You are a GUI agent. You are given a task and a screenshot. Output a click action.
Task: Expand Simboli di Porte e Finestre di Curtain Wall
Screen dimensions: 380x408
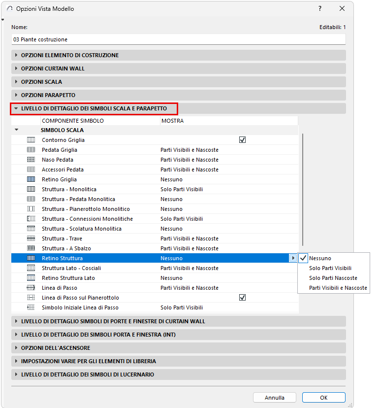pos(16,321)
